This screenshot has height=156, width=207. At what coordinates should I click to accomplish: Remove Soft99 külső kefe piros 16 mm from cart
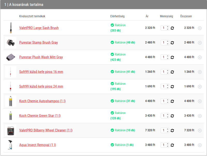[200, 72]
